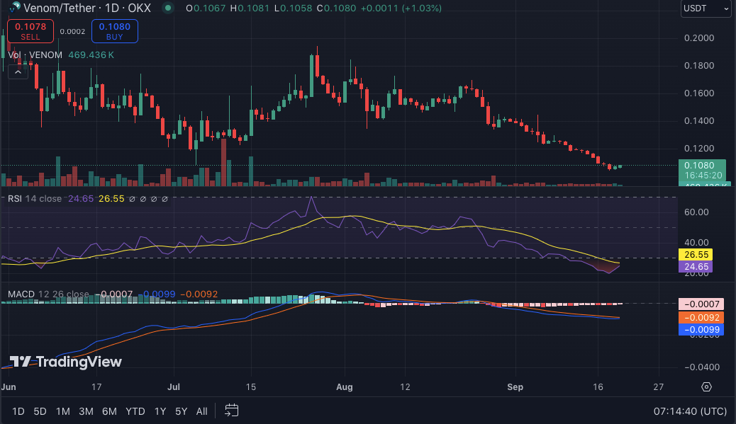Select the 5D time range
Image resolution: width=736 pixels, height=424 pixels.
coord(40,411)
